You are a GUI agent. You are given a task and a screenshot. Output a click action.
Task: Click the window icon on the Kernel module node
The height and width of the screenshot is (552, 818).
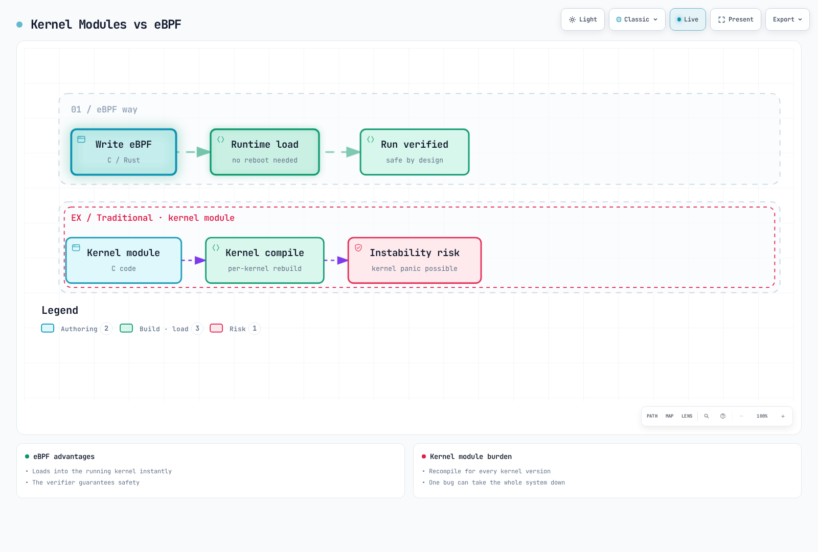pyautogui.click(x=76, y=247)
